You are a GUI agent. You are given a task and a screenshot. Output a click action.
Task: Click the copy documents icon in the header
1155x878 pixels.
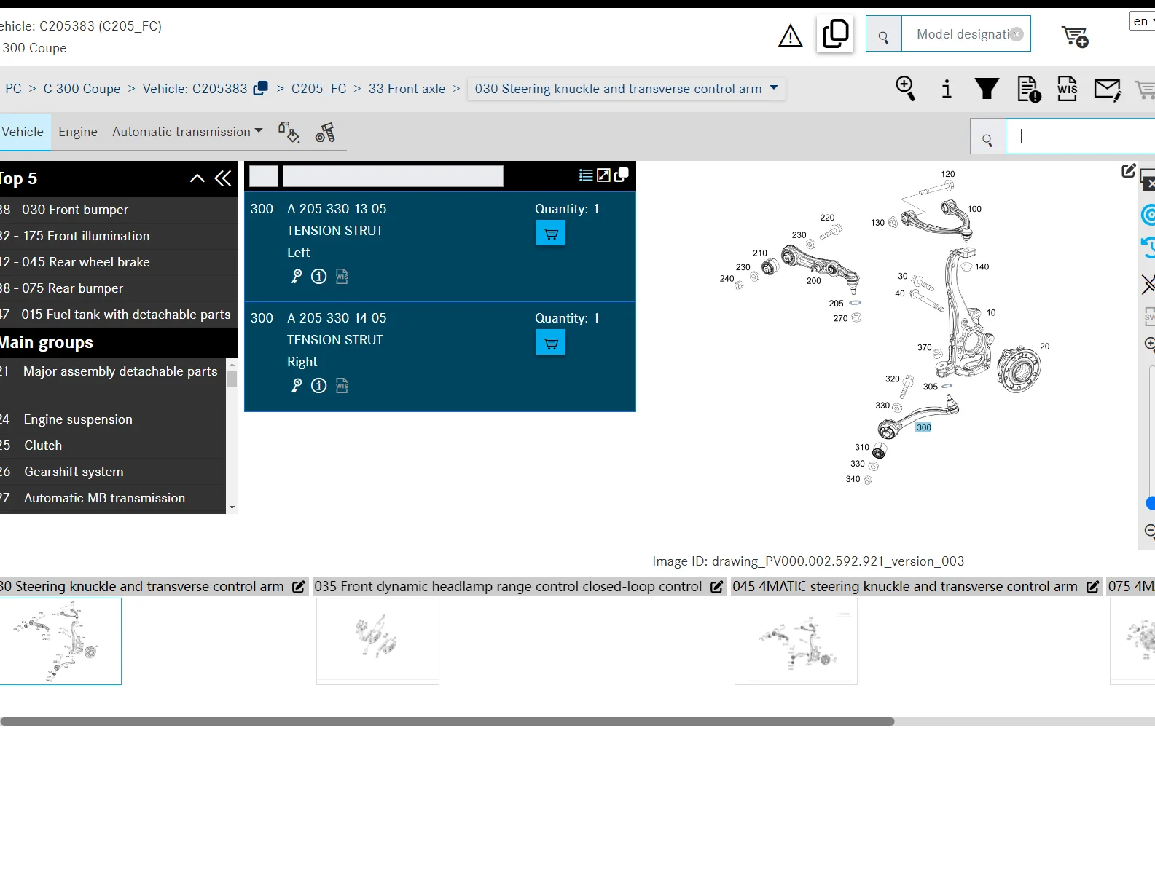[x=835, y=33]
